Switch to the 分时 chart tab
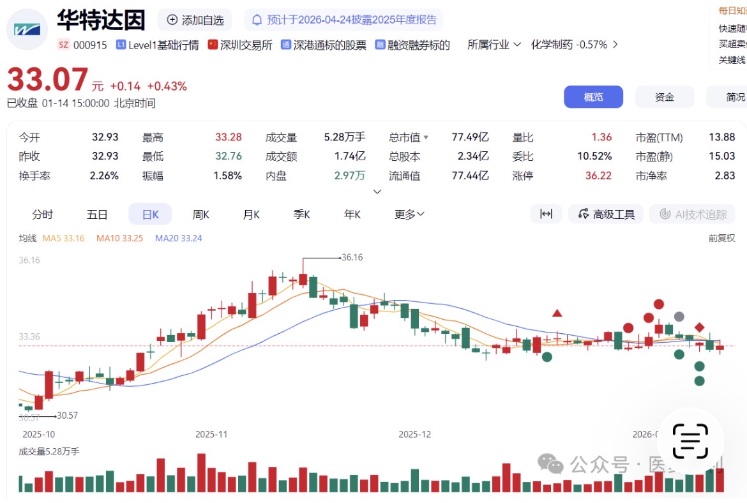Viewport: 747px width, 503px height. 43,214
